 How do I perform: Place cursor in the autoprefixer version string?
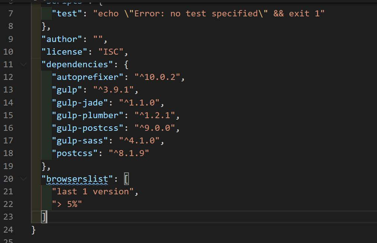(x=157, y=77)
